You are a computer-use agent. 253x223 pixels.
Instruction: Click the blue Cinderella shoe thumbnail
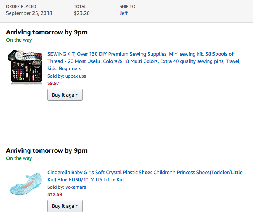(x=25, y=184)
